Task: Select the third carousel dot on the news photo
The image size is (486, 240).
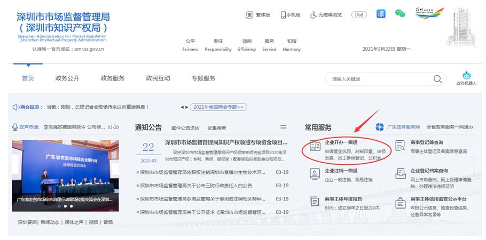Action: 71,206
